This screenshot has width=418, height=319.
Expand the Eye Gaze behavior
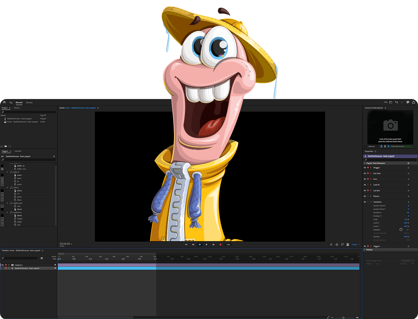click(371, 173)
